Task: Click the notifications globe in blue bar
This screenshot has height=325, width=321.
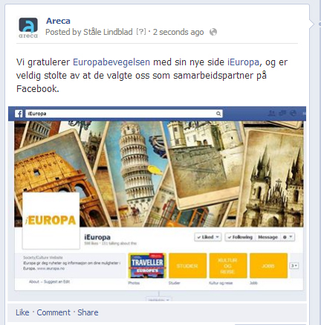Action: point(293,114)
